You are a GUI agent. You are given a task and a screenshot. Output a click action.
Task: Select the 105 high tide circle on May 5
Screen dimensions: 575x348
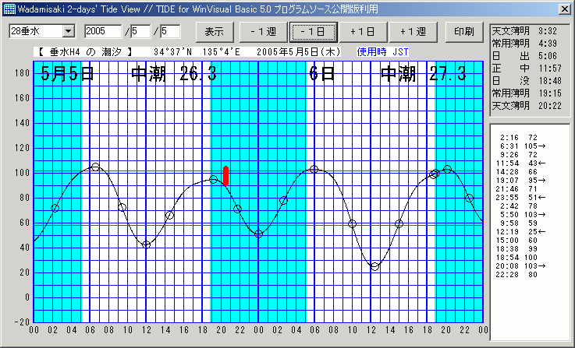(x=95, y=167)
